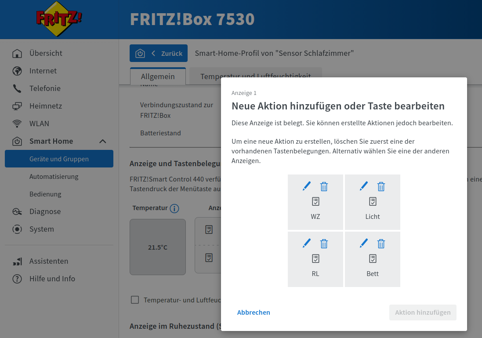Switch to the Allgemein tab

pos(158,76)
